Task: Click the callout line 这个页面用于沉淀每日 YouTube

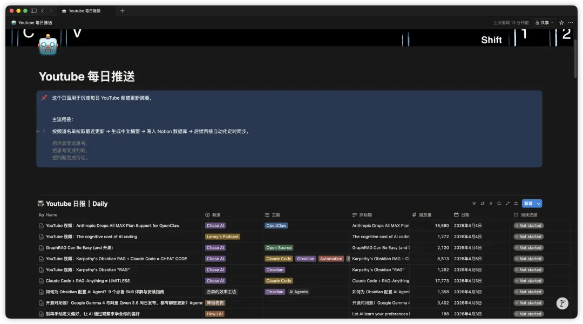Action: 103,98
